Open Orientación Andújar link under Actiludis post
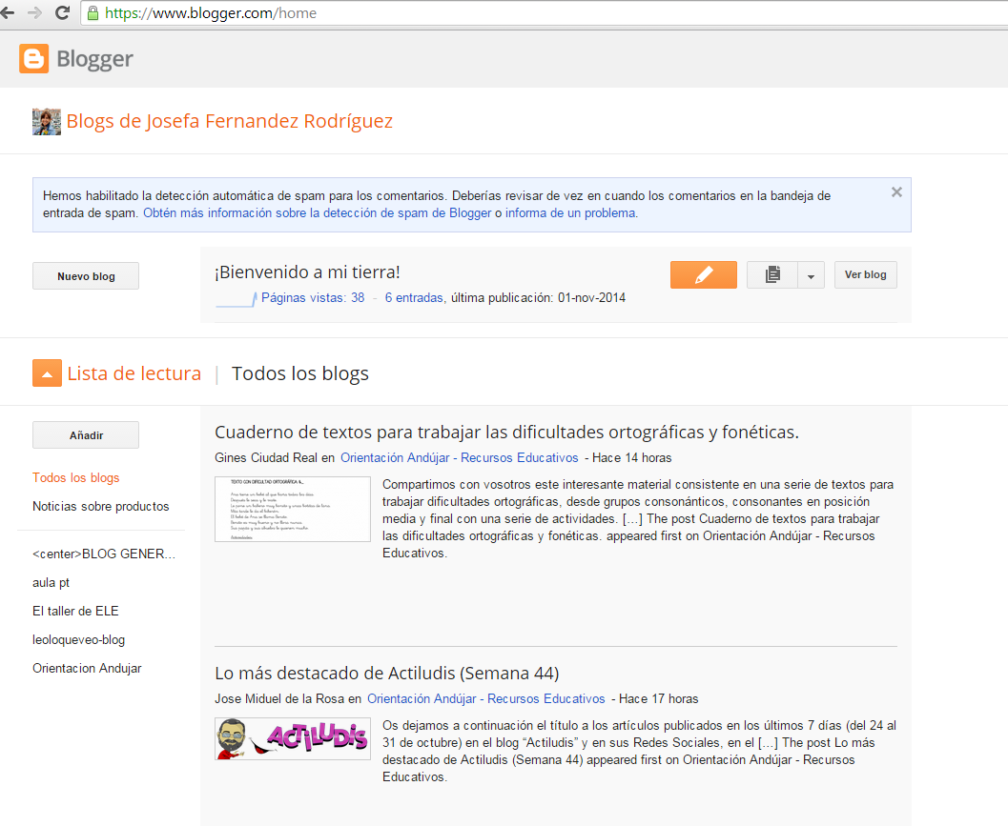Viewport: 1008px width, 826px height. (486, 699)
